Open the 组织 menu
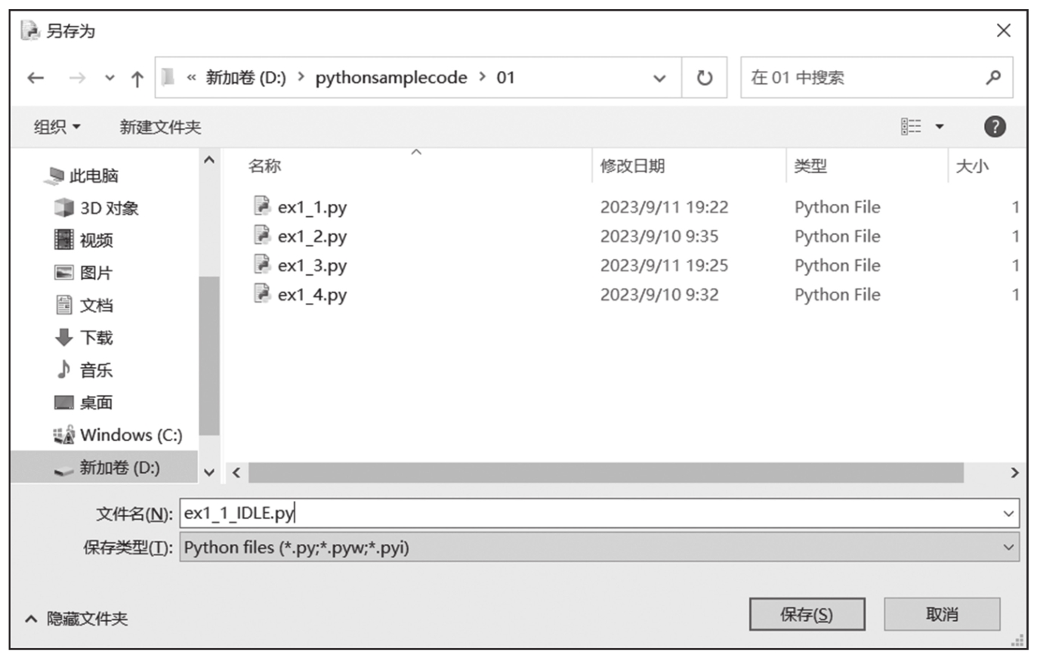1037x658 pixels. pyautogui.click(x=57, y=127)
